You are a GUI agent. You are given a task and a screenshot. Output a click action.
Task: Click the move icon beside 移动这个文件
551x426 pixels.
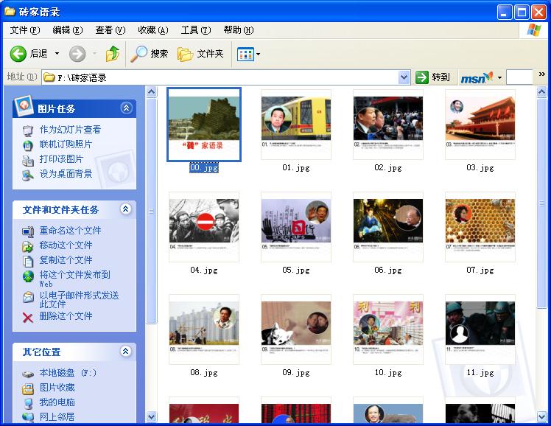(x=28, y=246)
